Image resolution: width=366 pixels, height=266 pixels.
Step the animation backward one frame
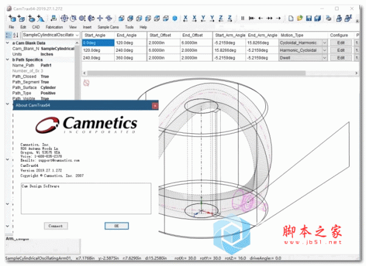point(260,18)
